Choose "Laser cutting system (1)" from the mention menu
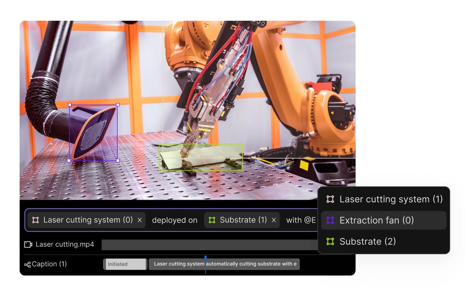The height and width of the screenshot is (295, 465). (x=384, y=199)
